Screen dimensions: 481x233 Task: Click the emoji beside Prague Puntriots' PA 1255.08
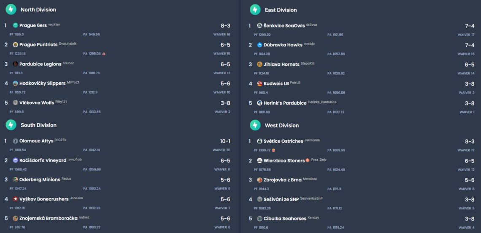point(104,54)
